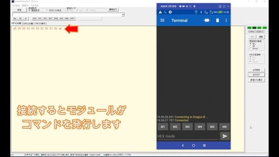Tap macro button M3
279x157 pixels.
click(x=187, y=127)
